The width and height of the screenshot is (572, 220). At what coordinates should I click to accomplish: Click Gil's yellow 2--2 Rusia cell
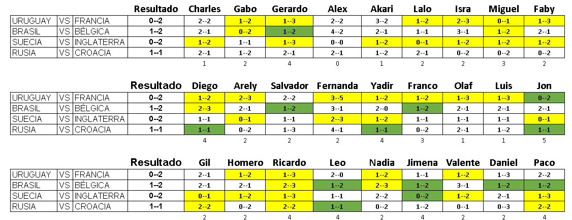[204, 206]
